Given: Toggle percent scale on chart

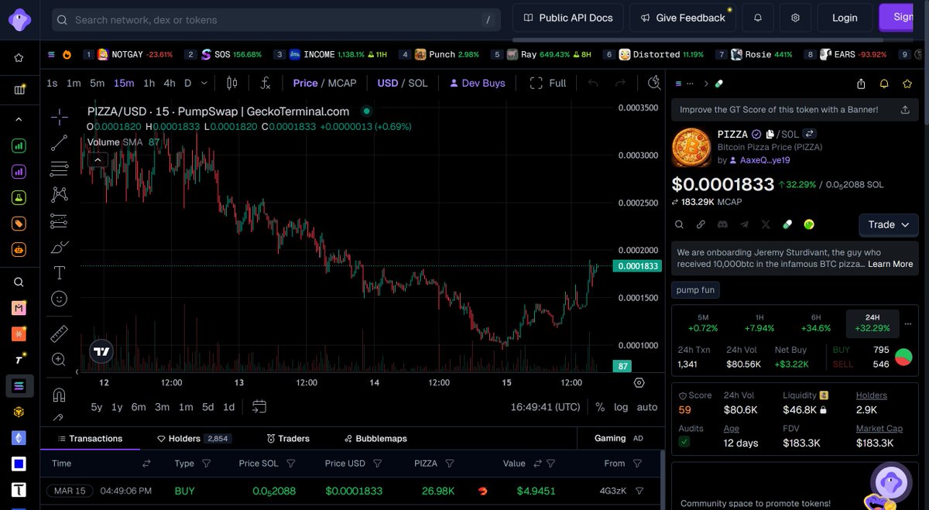Looking at the screenshot, I should pyautogui.click(x=600, y=407).
